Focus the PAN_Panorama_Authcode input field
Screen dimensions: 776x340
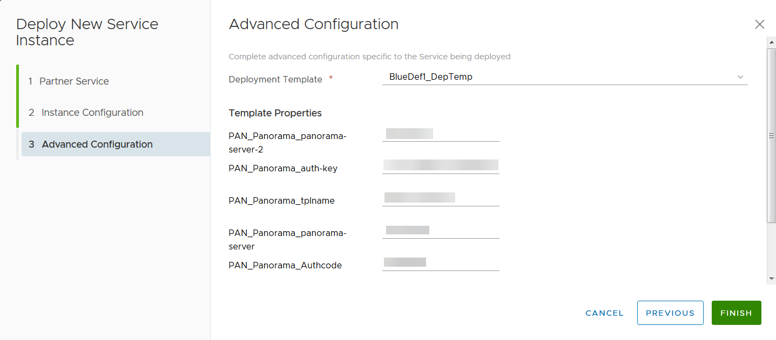tap(441, 262)
